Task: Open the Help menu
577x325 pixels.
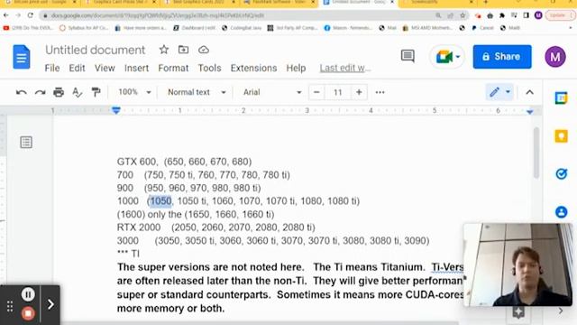Action: point(296,69)
